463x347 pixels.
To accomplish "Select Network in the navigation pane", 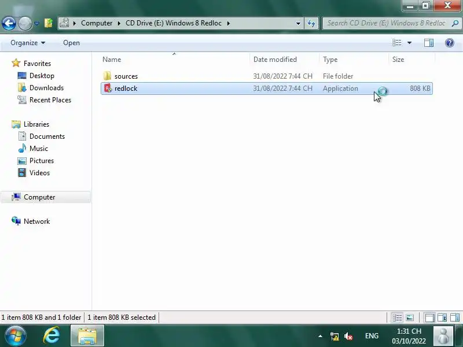I will [36, 221].
